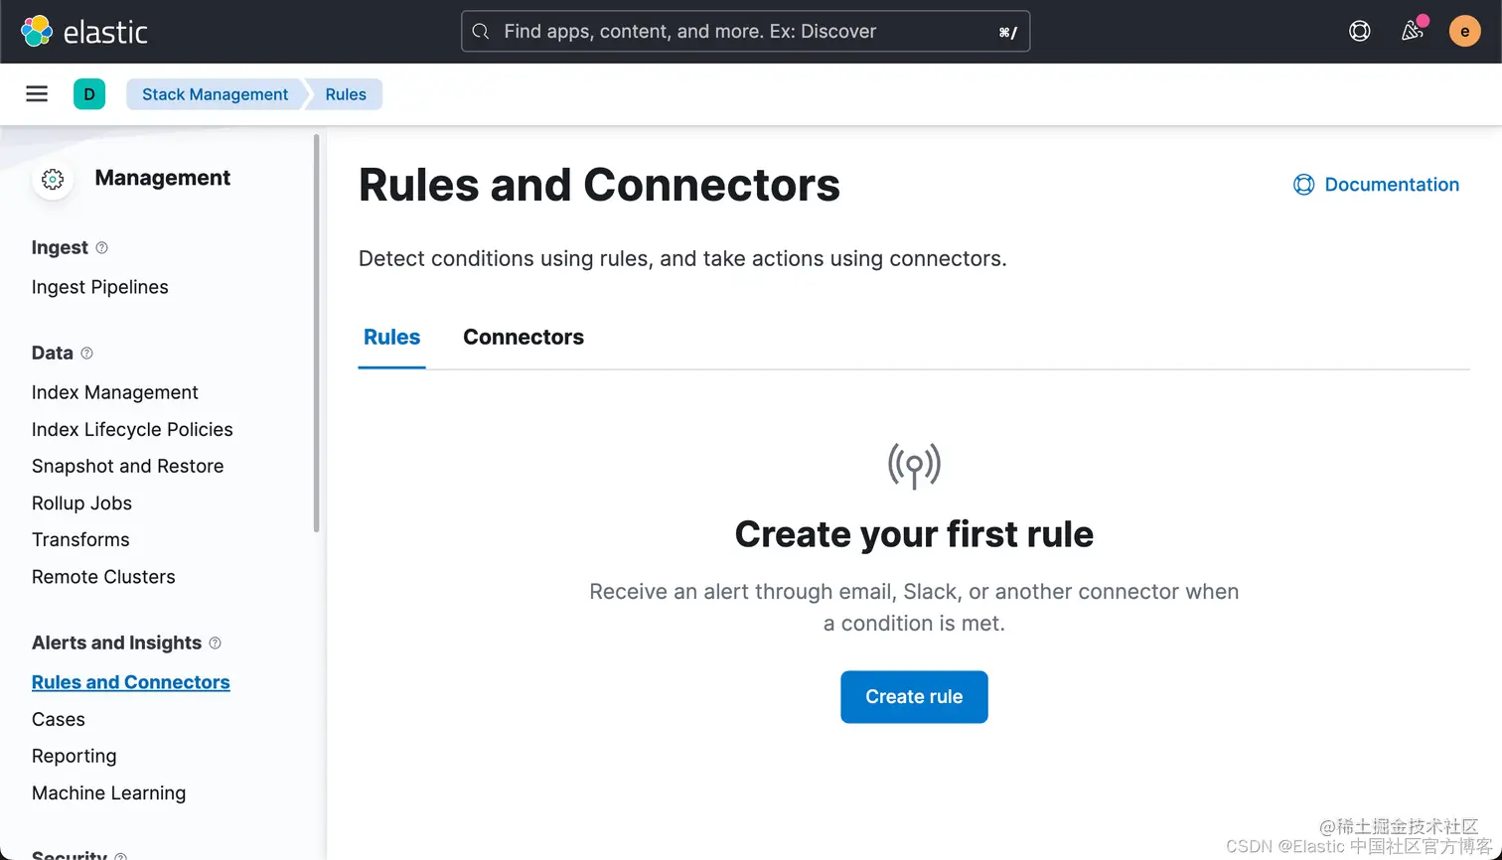Click the Elastic logo
The image size is (1502, 860).
pos(84,32)
